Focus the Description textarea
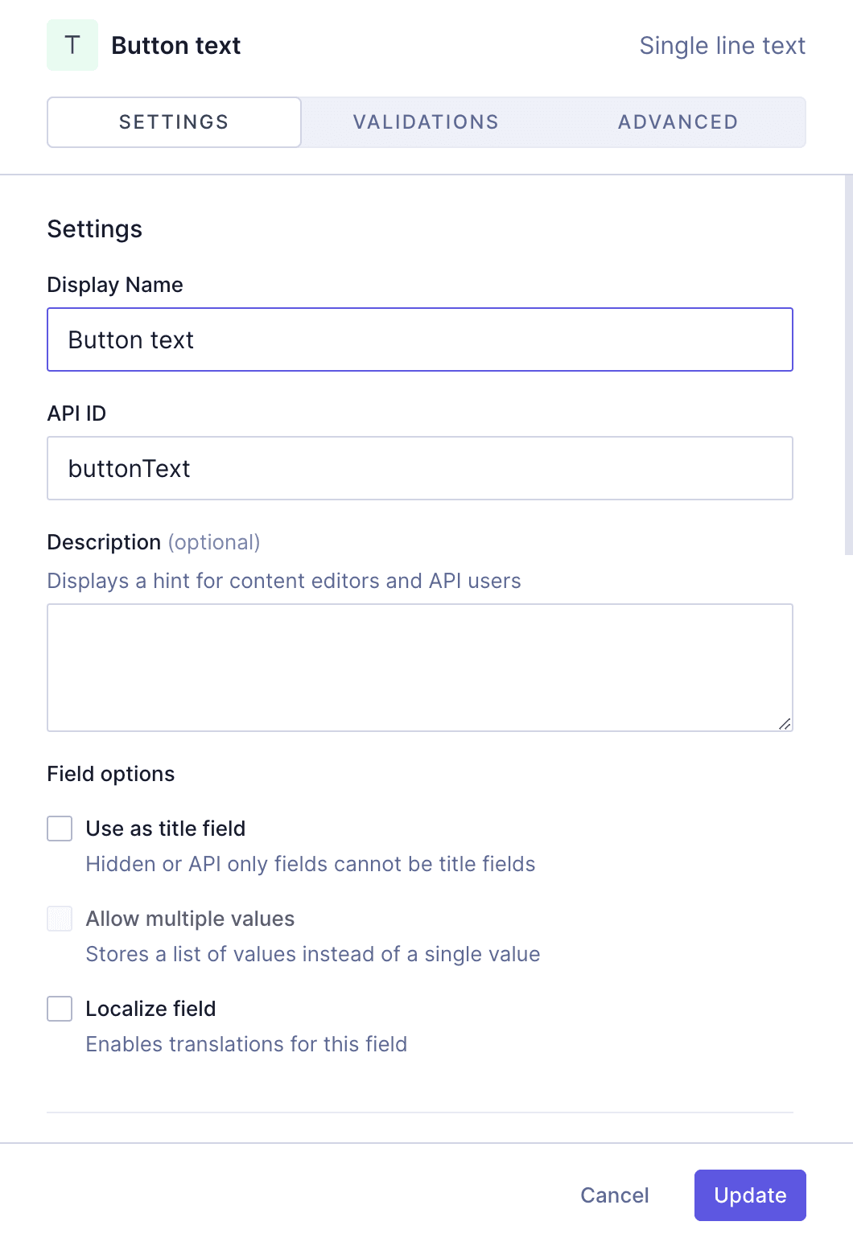853x1242 pixels. [420, 666]
